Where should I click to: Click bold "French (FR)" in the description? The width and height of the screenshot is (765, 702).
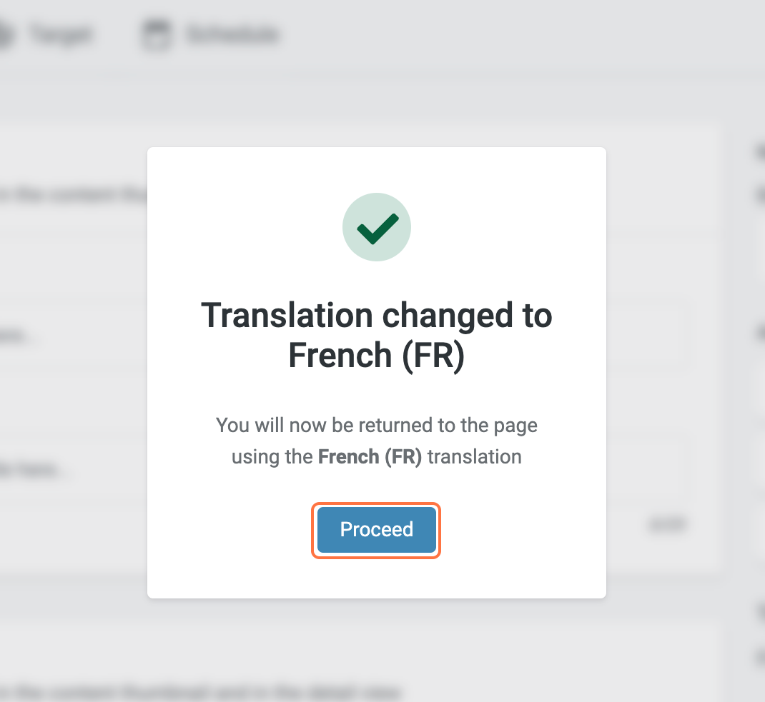[370, 457]
